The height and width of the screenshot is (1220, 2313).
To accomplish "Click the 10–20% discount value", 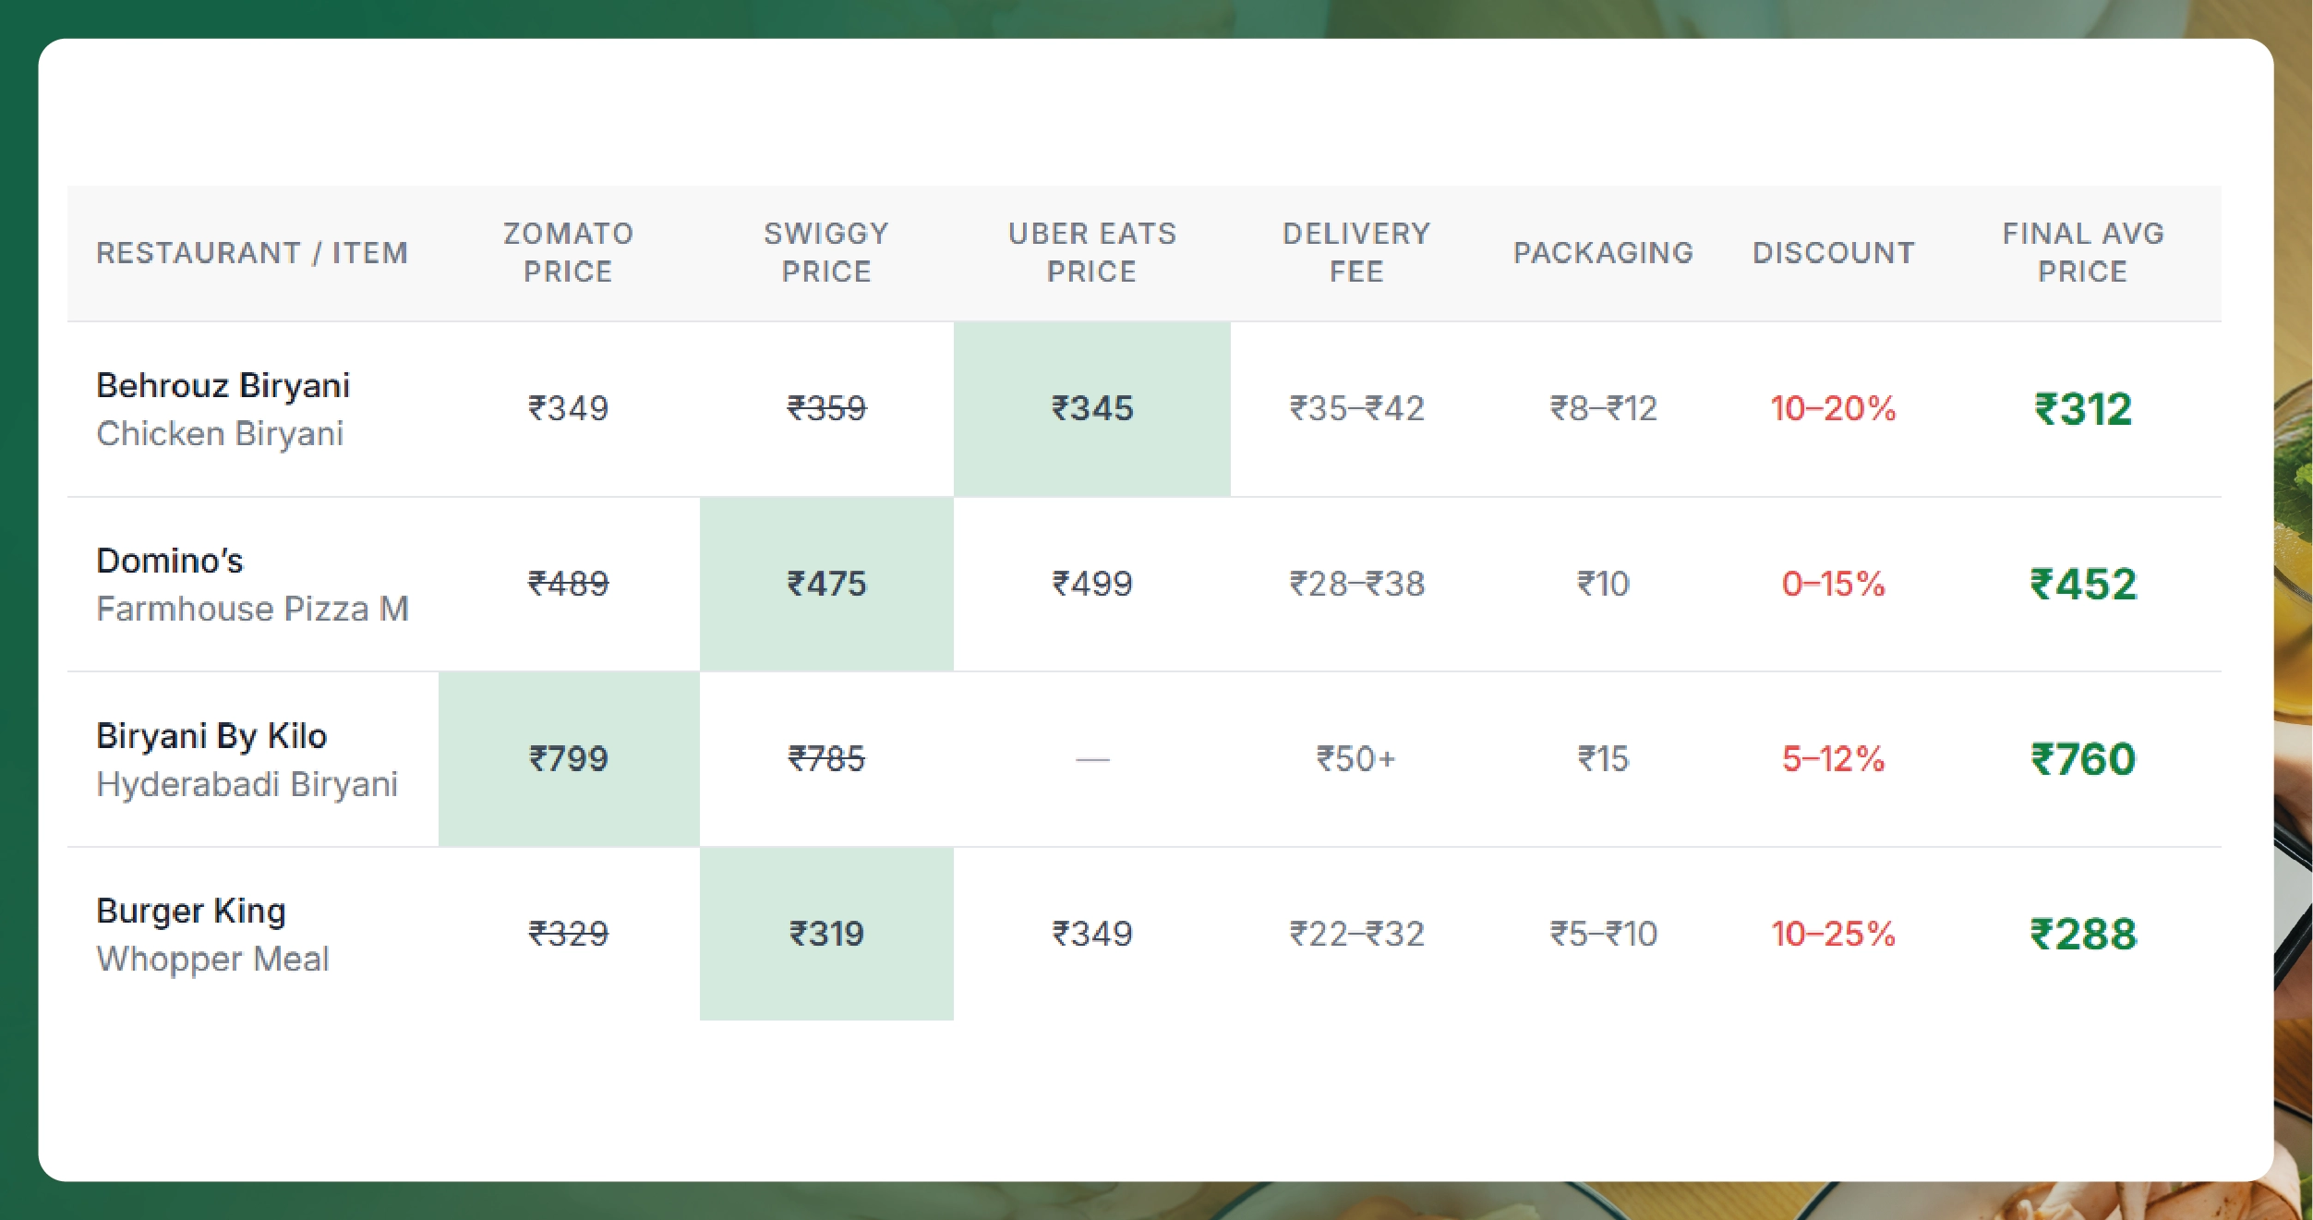I will (1833, 408).
